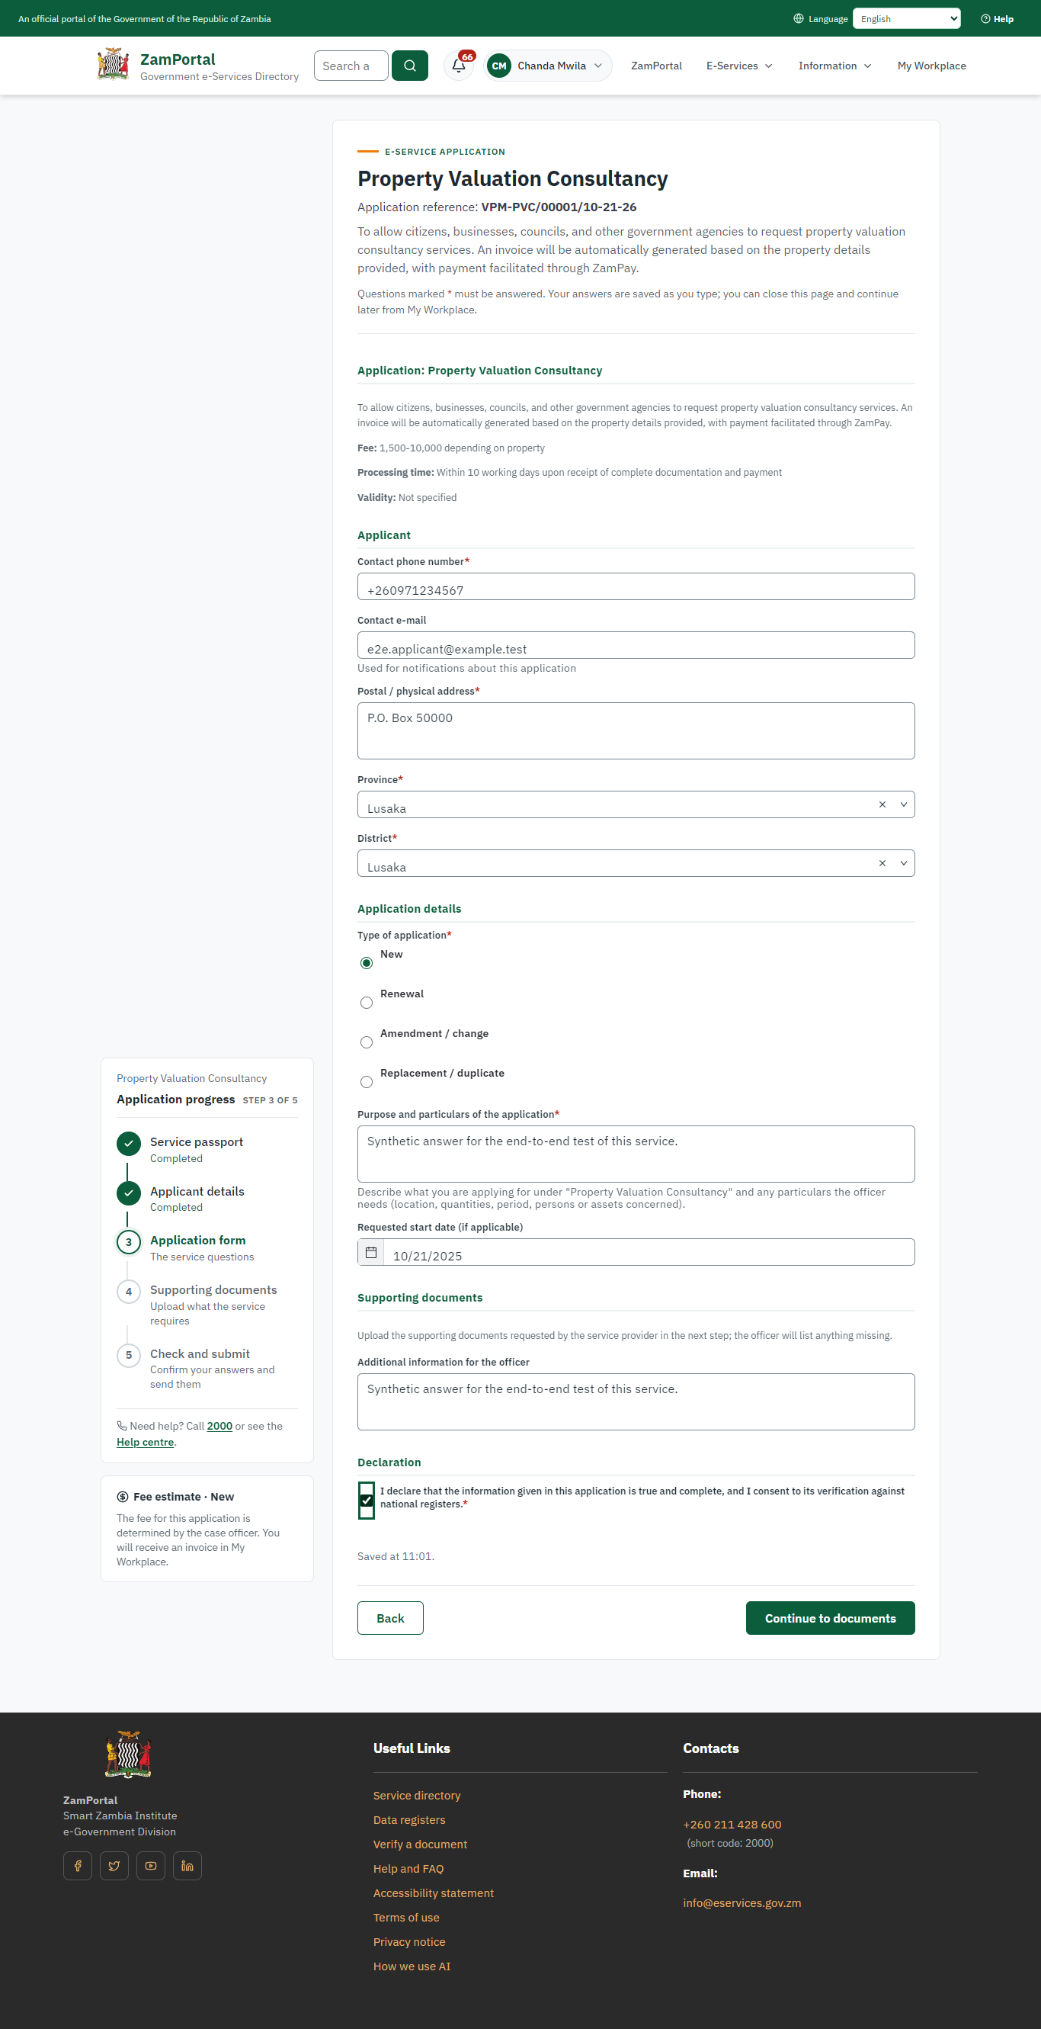The height and width of the screenshot is (2029, 1041).
Task: Click the green search magnifier button
Action: 409,66
